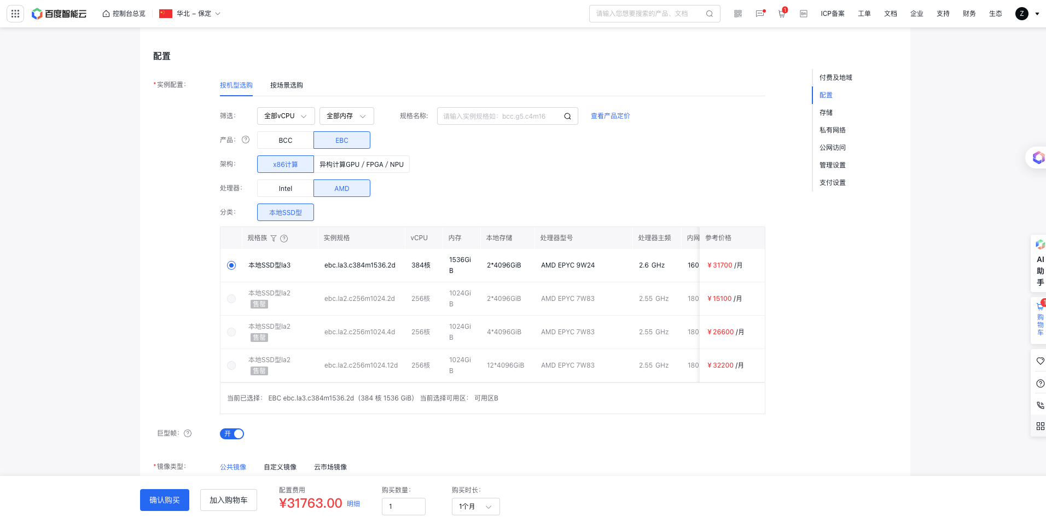Click the Baidu AI Cloud logo
1046x523 pixels.
coord(59,14)
